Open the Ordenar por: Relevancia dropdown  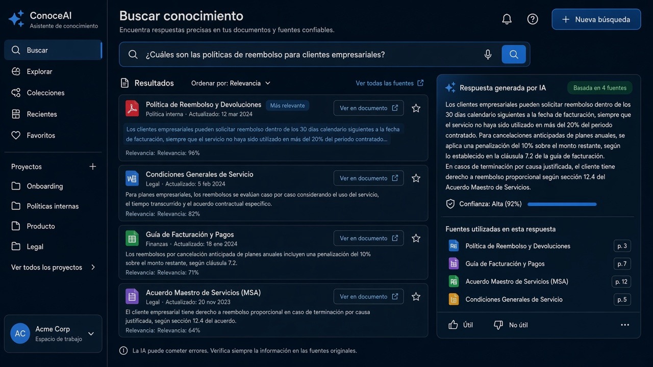[231, 83]
